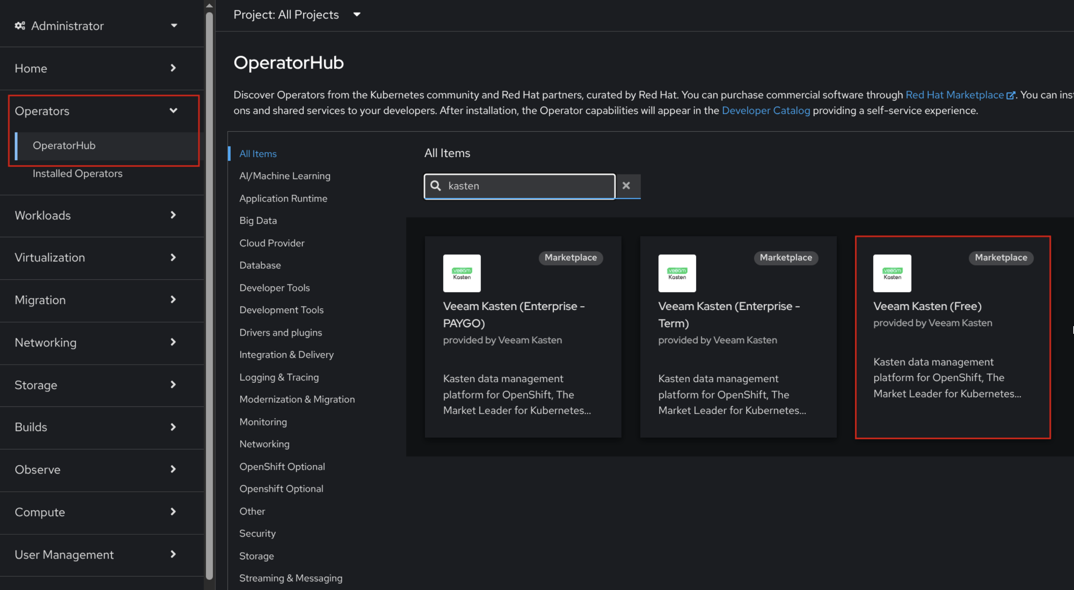Select the Database category filter

(x=260, y=265)
